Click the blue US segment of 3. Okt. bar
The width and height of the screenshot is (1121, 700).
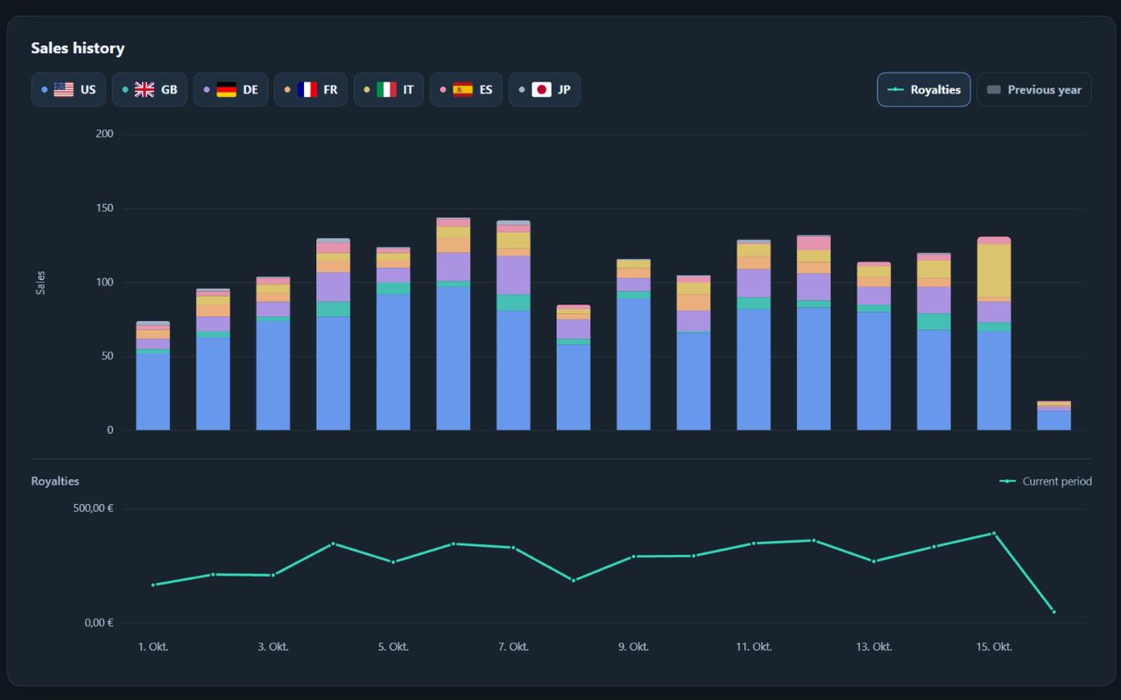point(273,376)
